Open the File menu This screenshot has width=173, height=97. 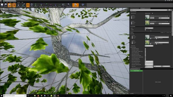(x=1, y=2)
